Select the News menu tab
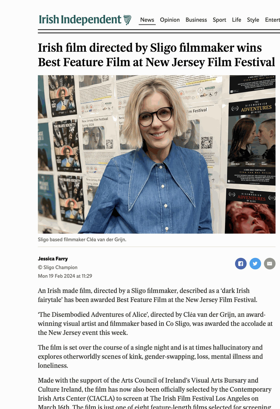The height and width of the screenshot is (409, 280). coord(147,20)
